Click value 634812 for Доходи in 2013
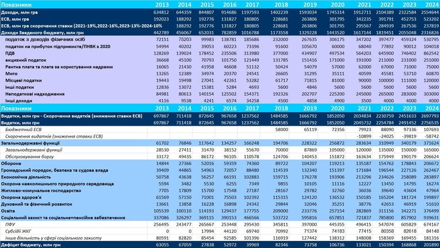Screen dimensions: 440x248 click(161, 12)
